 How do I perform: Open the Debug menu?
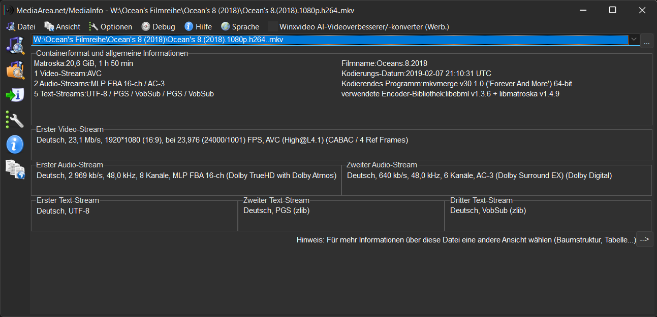coord(158,27)
